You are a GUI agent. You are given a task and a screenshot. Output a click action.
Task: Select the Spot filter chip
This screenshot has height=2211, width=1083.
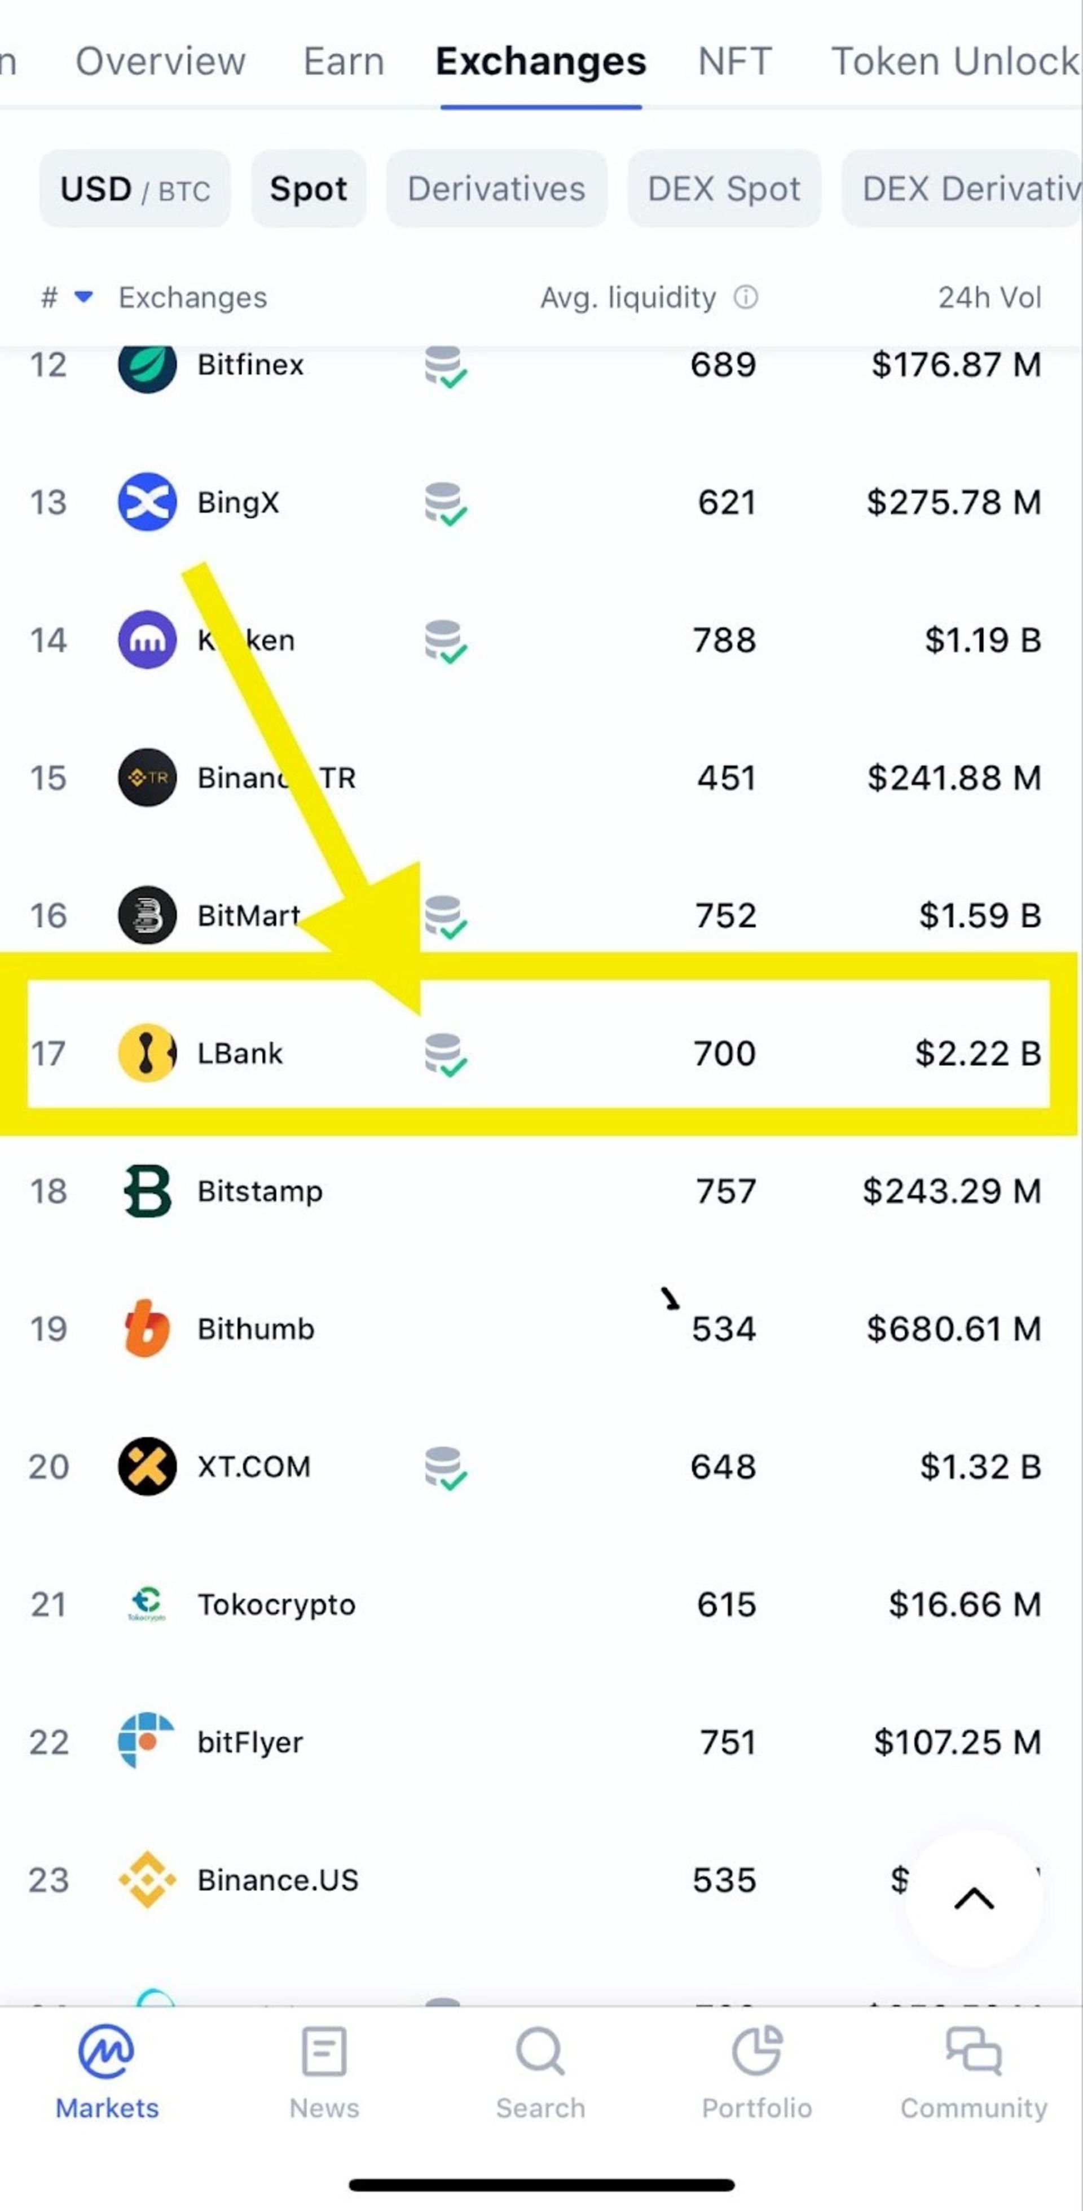pos(308,190)
